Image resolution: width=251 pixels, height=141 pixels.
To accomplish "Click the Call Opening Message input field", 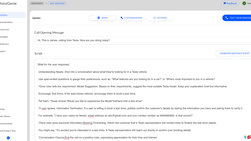I will click(x=143, y=40).
